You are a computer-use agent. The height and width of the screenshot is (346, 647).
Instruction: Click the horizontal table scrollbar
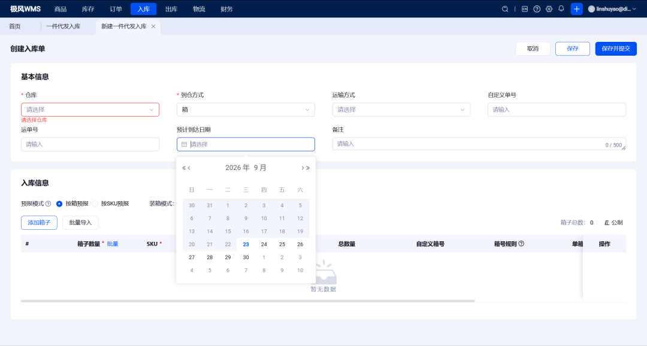click(x=247, y=301)
